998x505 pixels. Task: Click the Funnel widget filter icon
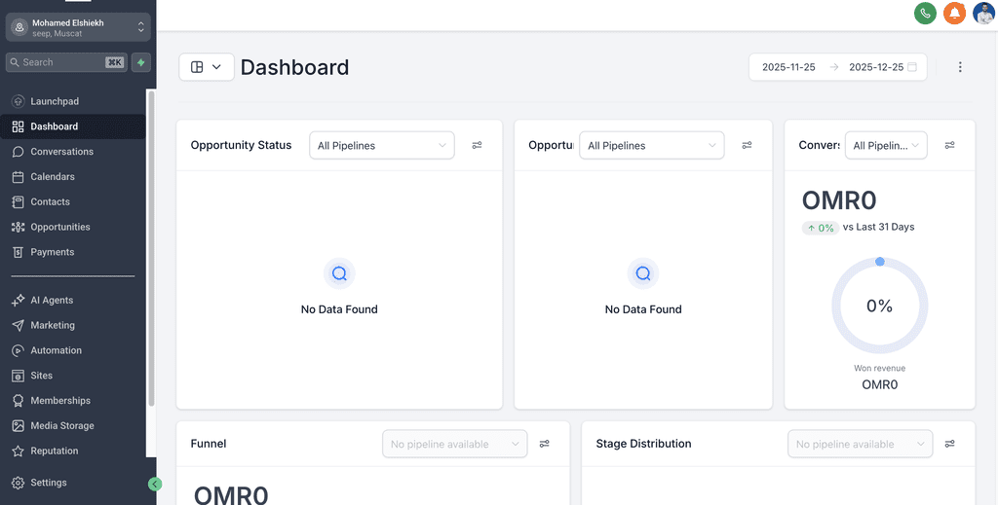[x=545, y=444]
